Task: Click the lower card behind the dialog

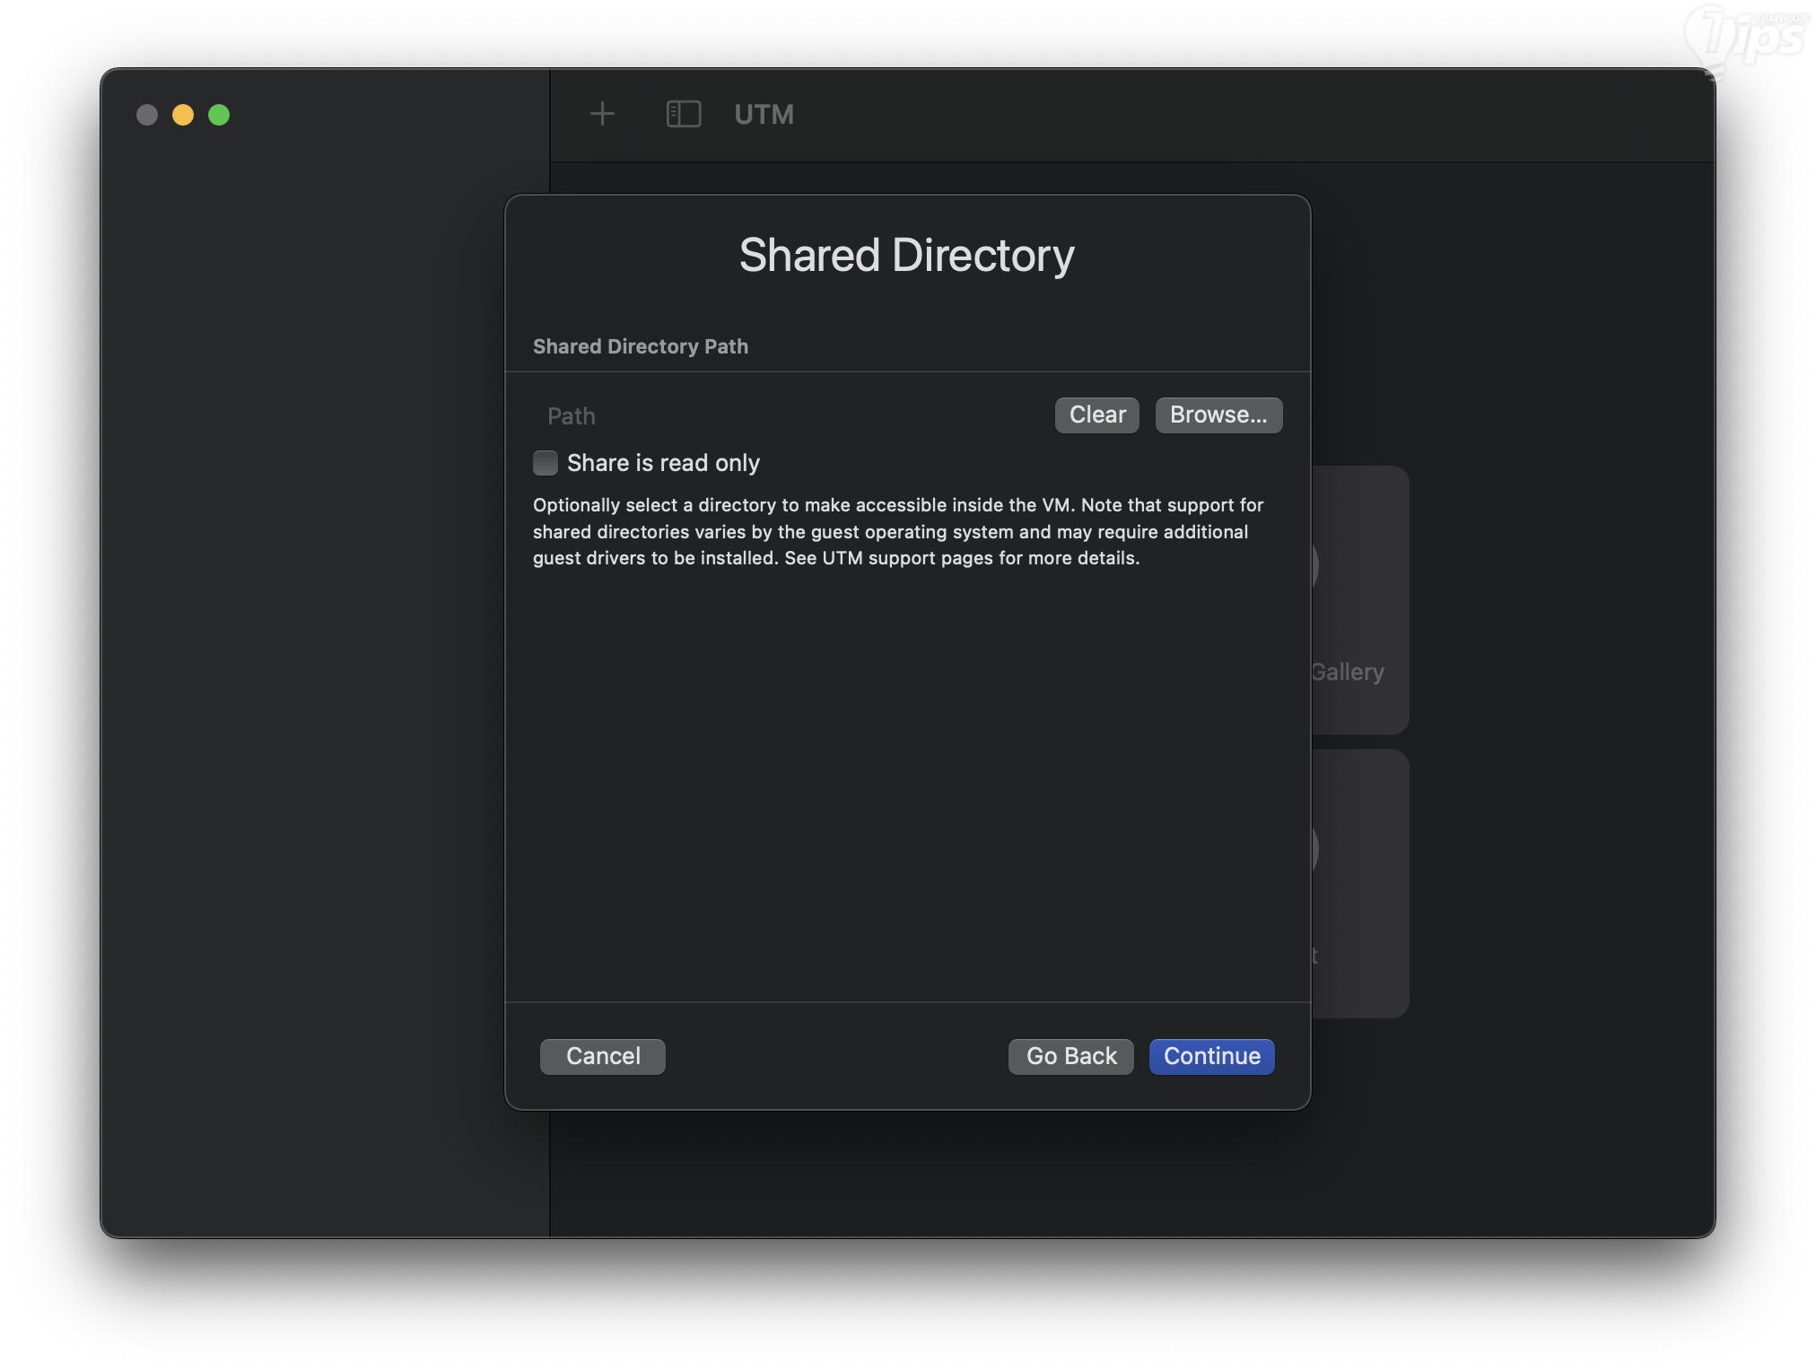Action: pos(1359,883)
